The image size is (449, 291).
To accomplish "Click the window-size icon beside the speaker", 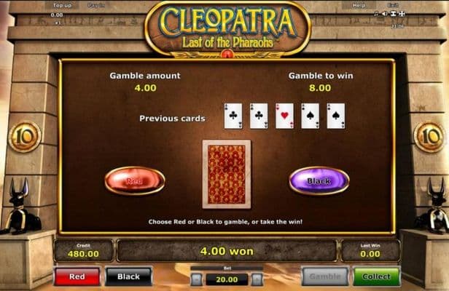I will click(394, 14).
